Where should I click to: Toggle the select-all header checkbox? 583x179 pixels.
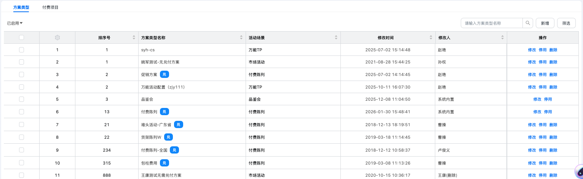tap(22, 38)
